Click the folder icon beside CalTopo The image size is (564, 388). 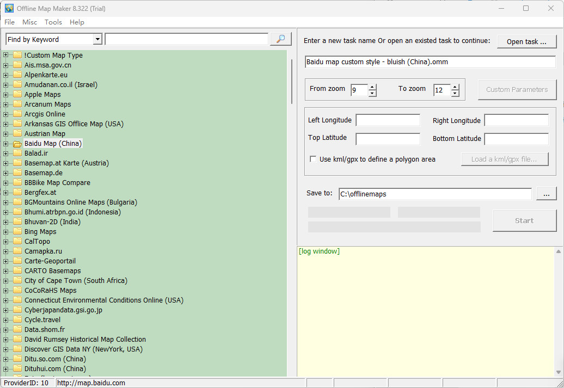pos(17,241)
